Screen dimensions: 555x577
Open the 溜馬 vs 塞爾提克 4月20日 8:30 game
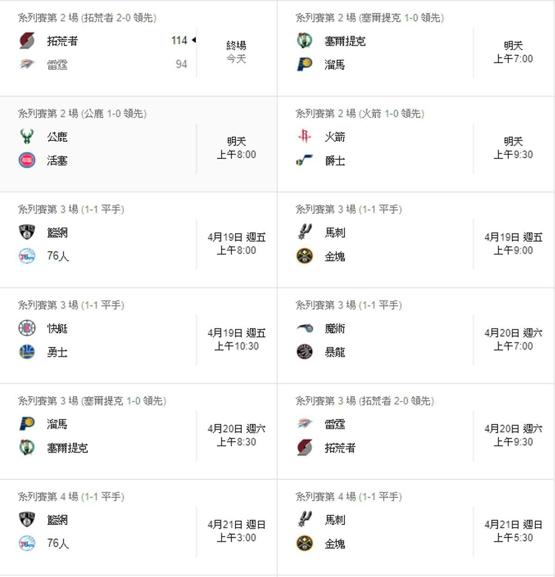coord(138,431)
